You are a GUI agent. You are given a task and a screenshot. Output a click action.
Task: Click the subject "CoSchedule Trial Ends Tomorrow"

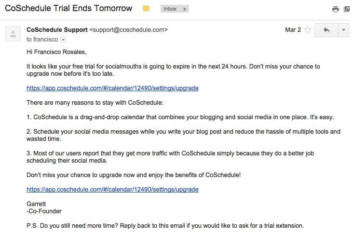click(68, 8)
